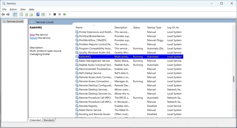Sort by the Description column header
The width and height of the screenshot is (237, 128).
[122, 28]
